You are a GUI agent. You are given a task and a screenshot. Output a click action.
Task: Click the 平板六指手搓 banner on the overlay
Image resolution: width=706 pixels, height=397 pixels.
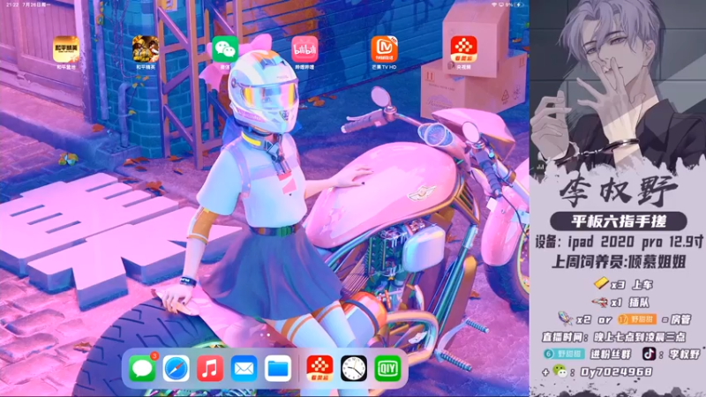619,221
